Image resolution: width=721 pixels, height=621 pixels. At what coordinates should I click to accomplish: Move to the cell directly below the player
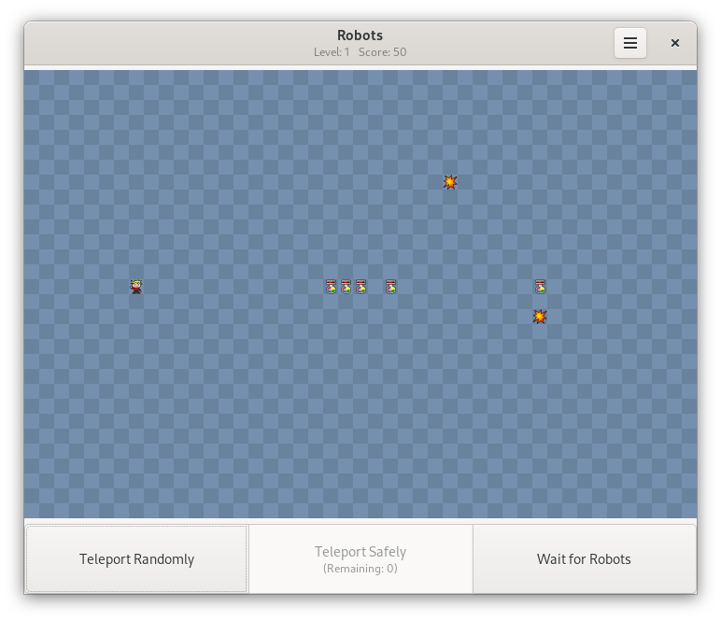click(x=136, y=302)
